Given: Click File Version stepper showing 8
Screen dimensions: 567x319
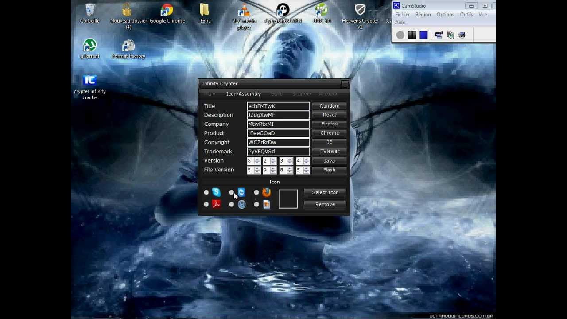Looking at the screenshot, I should [x=286, y=170].
